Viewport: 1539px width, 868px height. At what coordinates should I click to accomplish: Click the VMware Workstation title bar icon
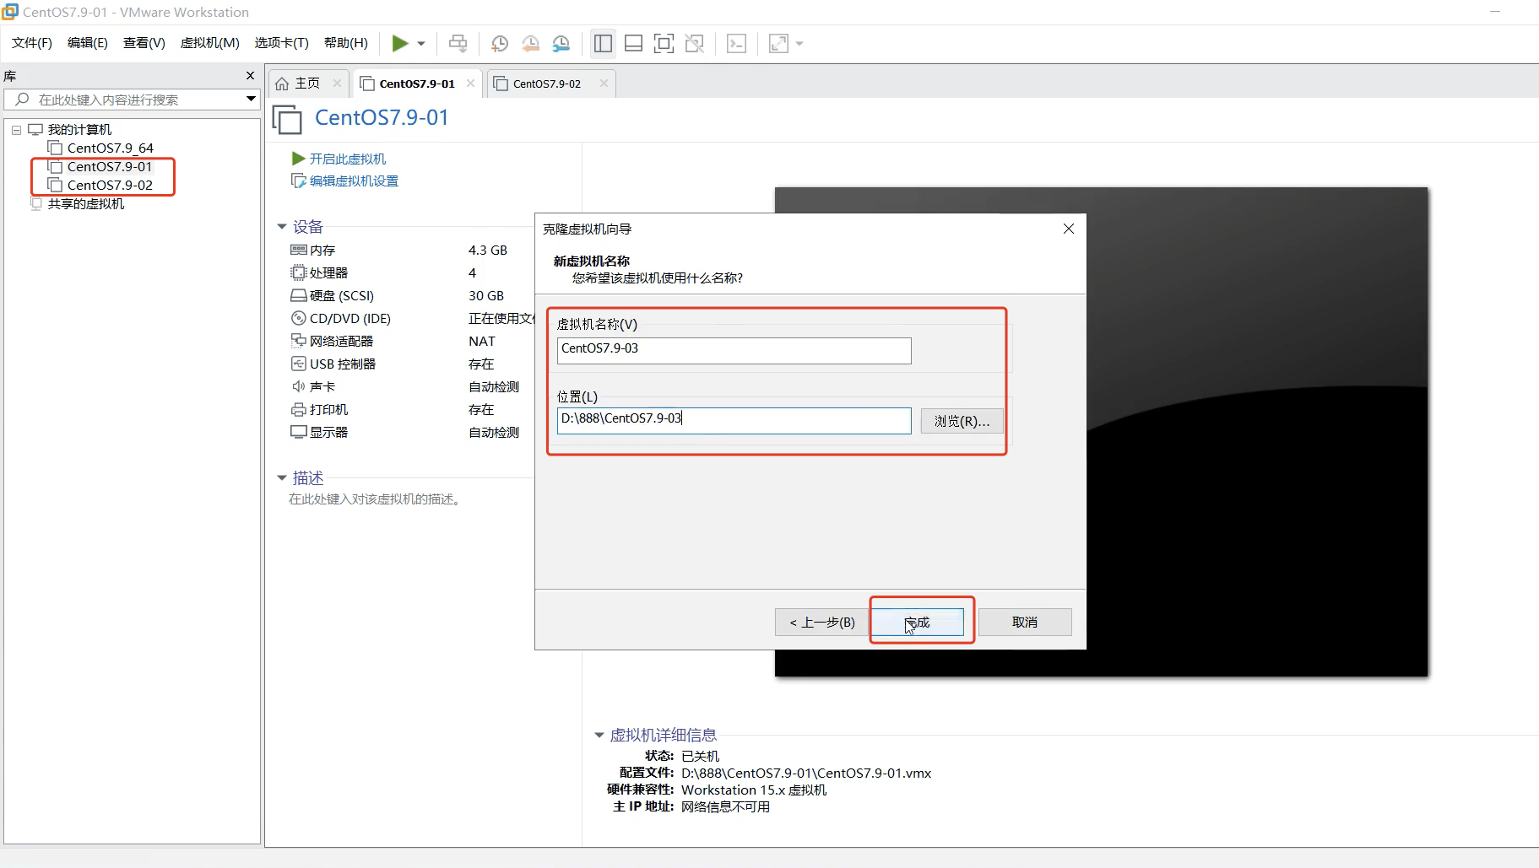click(x=10, y=12)
